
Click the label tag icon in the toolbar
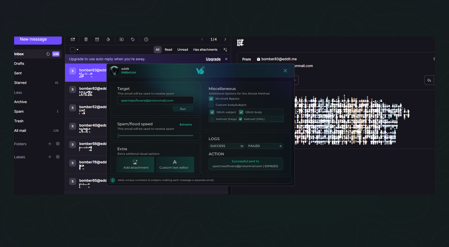coord(133,39)
